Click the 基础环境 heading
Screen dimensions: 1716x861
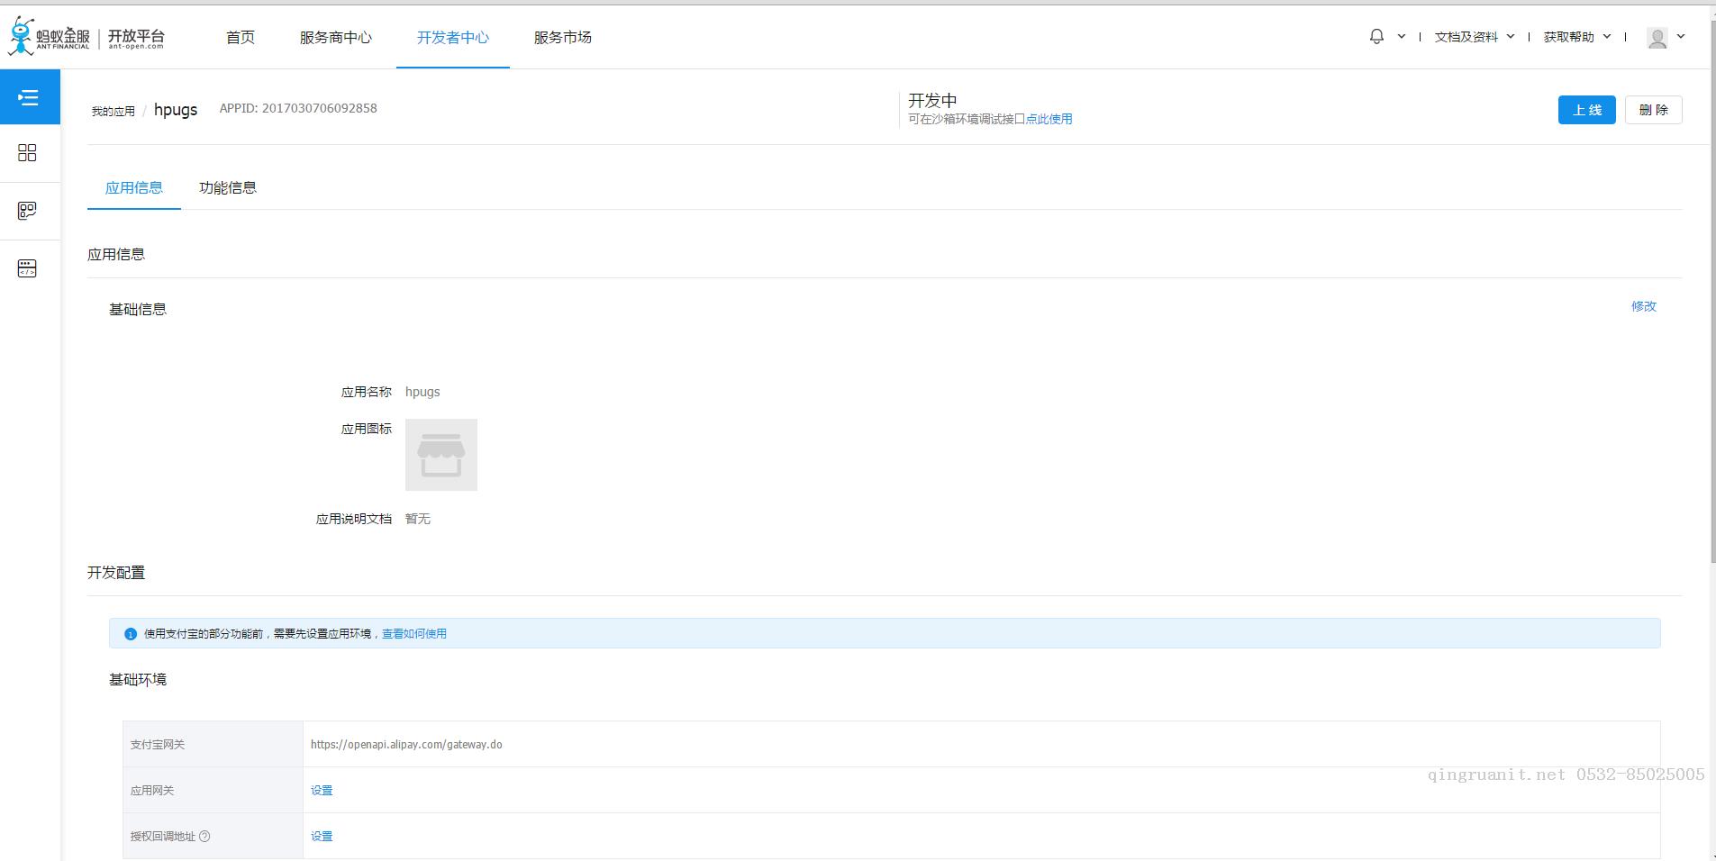pos(138,679)
